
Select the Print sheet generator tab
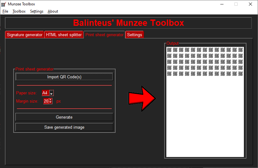(x=105, y=35)
